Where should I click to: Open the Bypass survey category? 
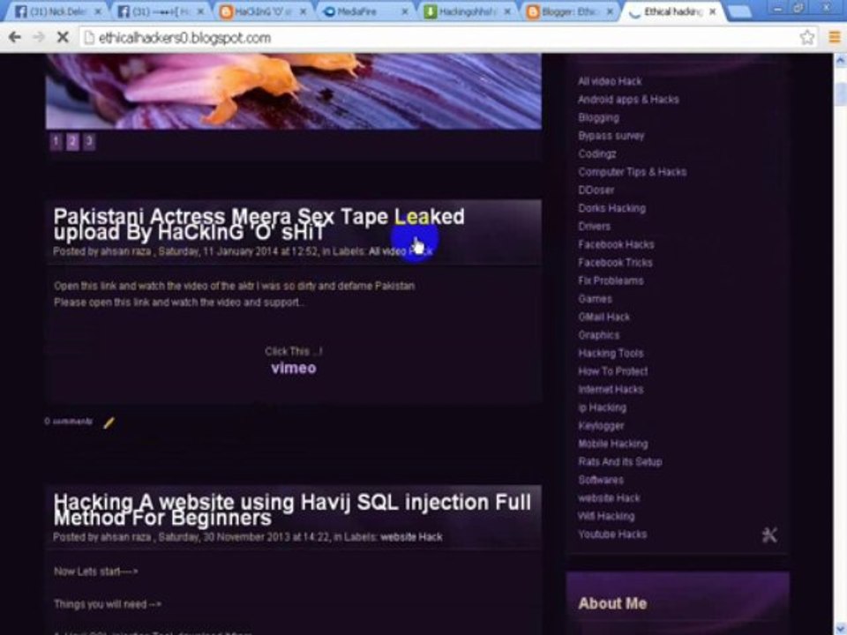coord(611,136)
